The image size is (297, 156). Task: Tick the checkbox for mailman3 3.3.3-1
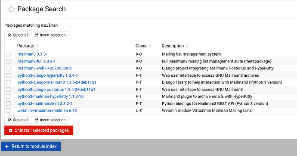(x=8, y=54)
